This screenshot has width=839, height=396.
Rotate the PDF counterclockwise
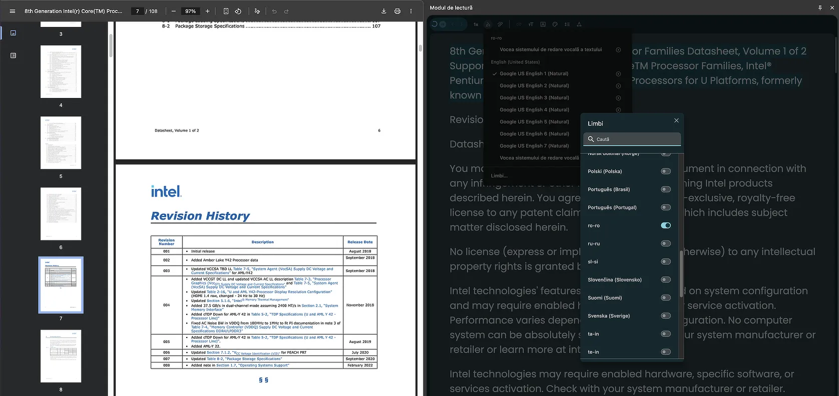(238, 11)
